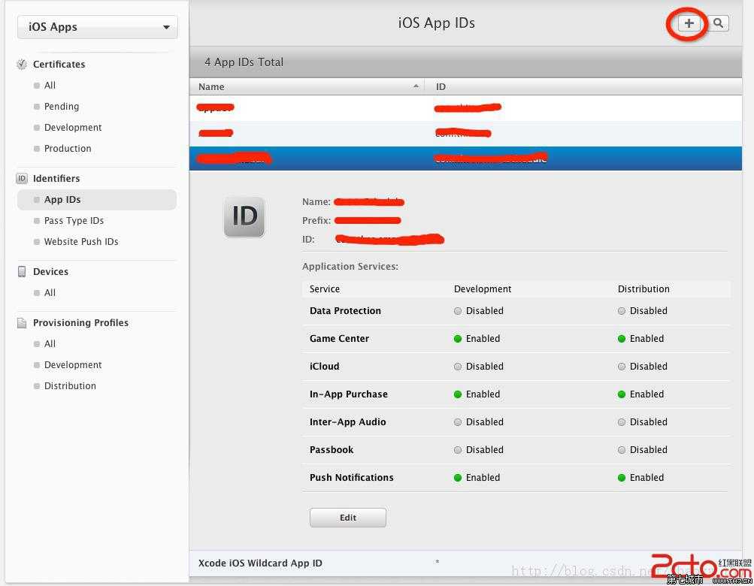Select the Xcode iOS Wildcard App ID row
This screenshot has height=586, width=754.
pyautogui.click(x=465, y=563)
